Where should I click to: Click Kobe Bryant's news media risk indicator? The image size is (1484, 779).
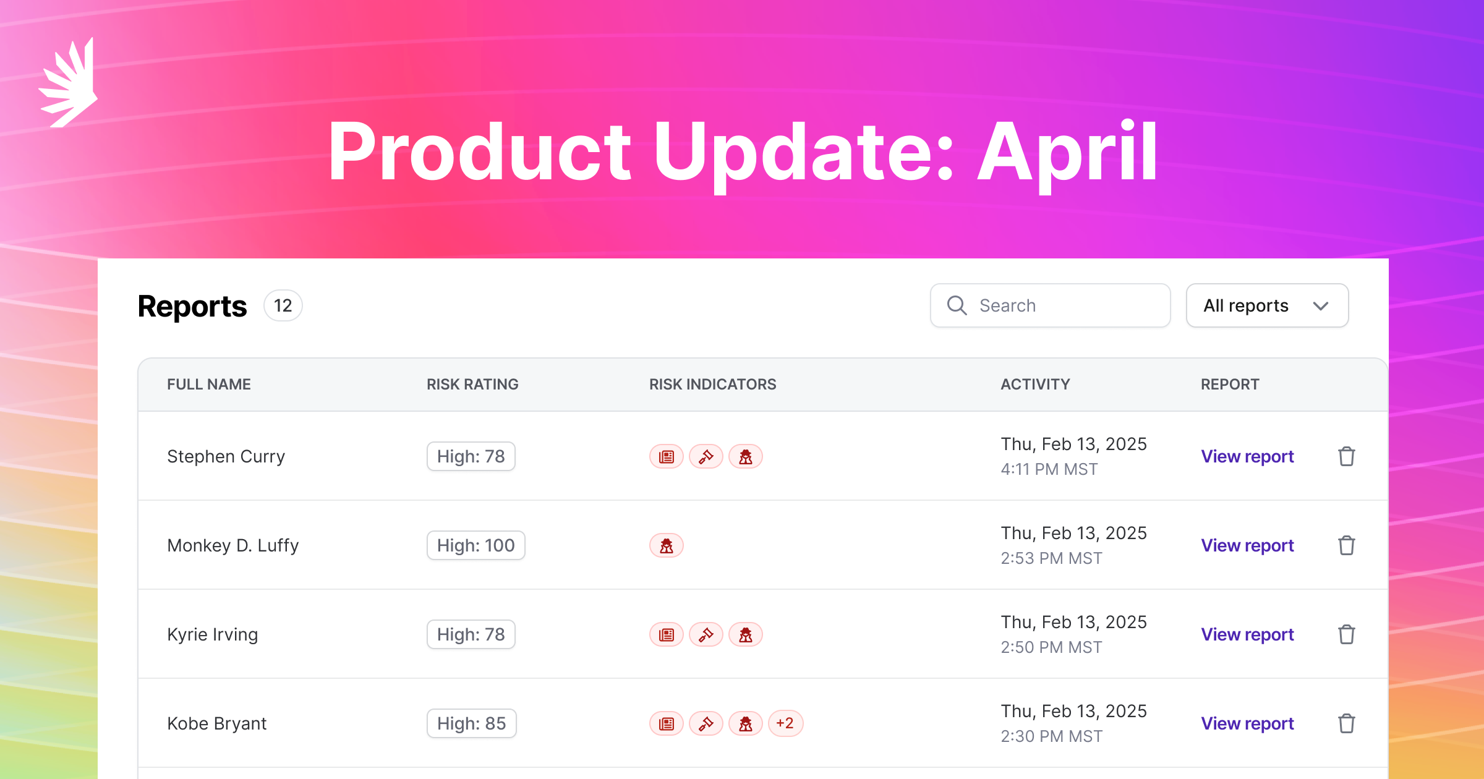[667, 724]
